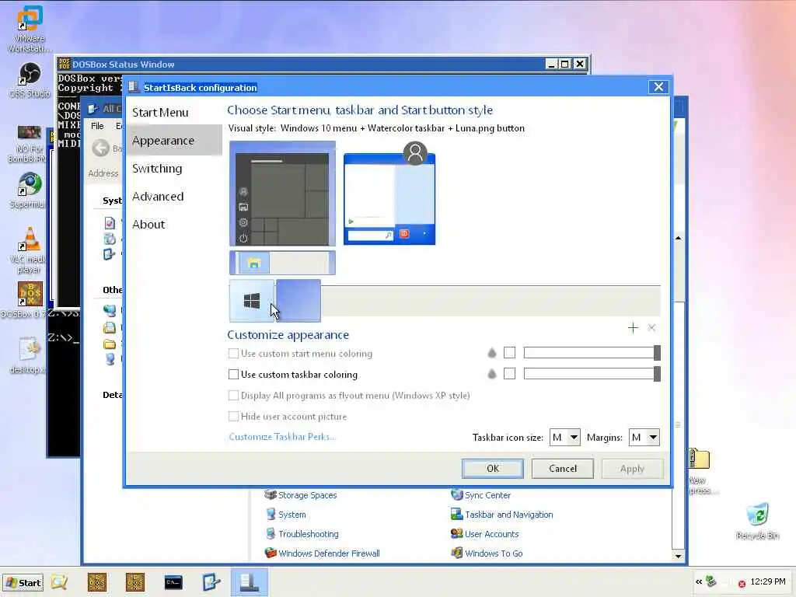The width and height of the screenshot is (796, 597).
Task: Adjust the taskbar coloring opacity slider
Action: click(592, 374)
